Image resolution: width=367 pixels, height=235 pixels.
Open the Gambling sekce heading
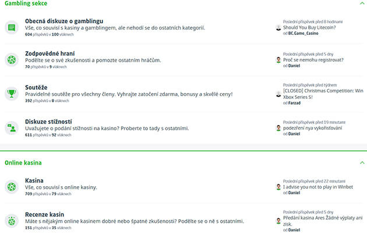[26, 4]
